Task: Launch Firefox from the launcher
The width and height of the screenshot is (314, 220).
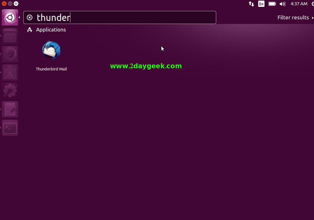Action: (x=10, y=54)
